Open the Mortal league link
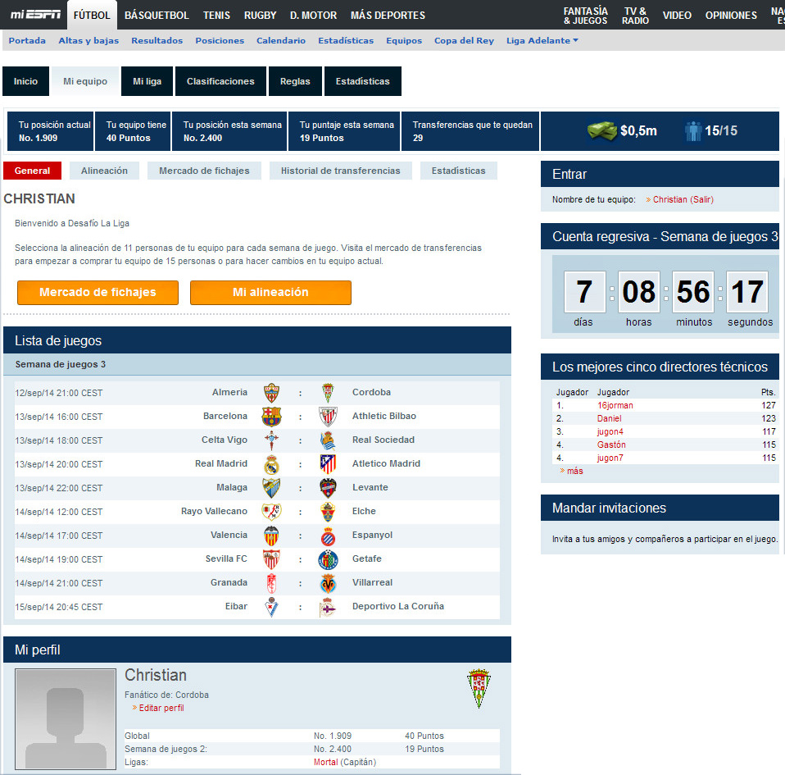This screenshot has height=775, width=785. tap(326, 762)
